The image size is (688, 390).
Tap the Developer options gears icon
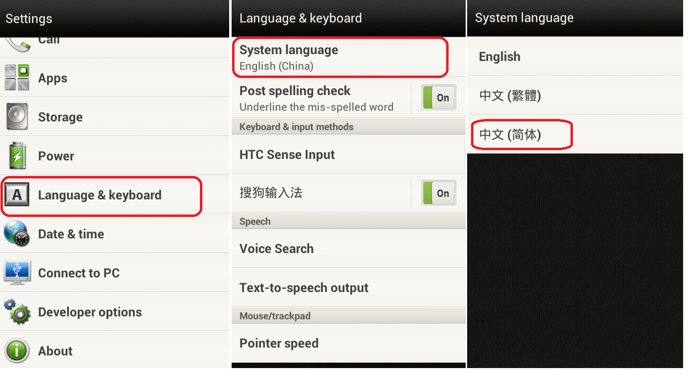click(x=17, y=312)
